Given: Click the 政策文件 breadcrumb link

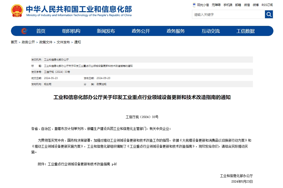Looking at the screenshot, I should [x=45, y=42].
